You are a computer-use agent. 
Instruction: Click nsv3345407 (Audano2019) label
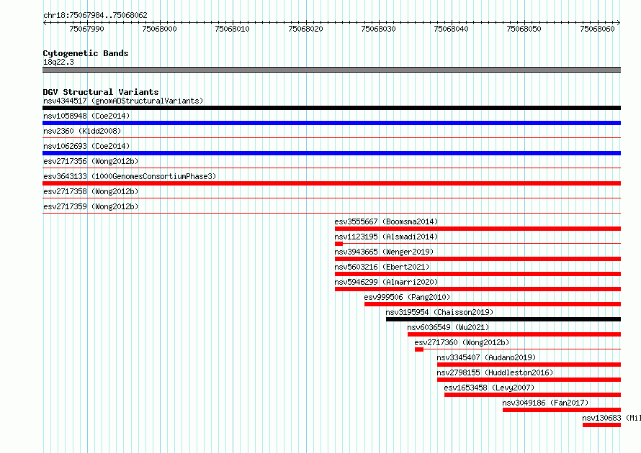click(x=486, y=357)
